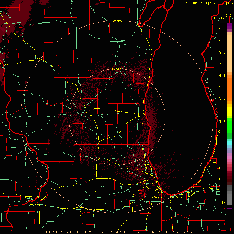Viewport: 234px width, 234px height.
Task: Click the 6.6 scale label
Action: pos(222,75)
